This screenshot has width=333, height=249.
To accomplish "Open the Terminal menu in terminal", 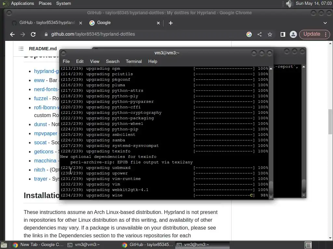I will [134, 61].
